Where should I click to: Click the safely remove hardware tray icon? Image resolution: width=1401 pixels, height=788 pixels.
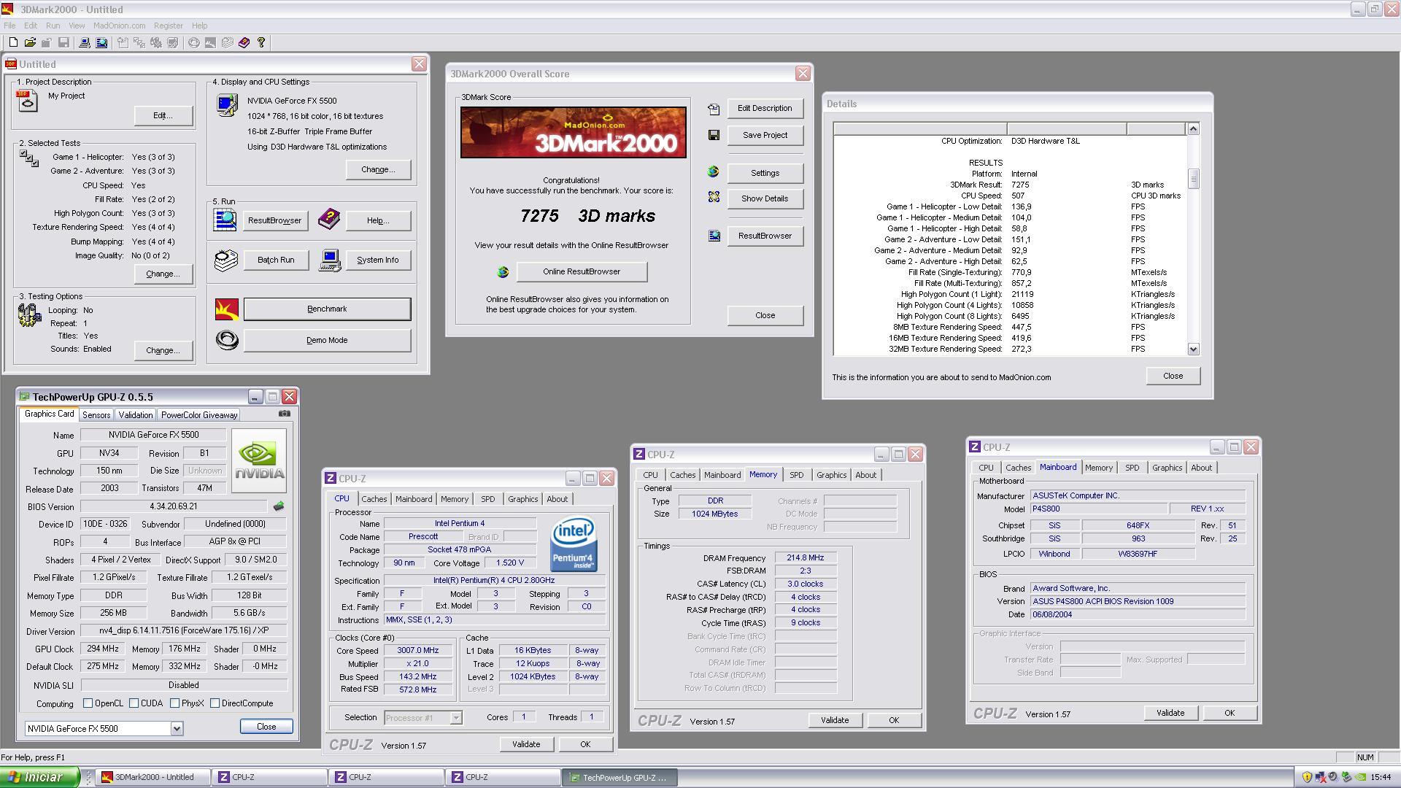(x=1346, y=777)
